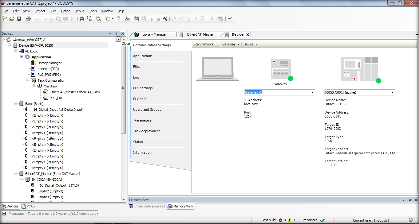419x224 pixels.
Task: Open the PLC settings page
Action: coord(143,88)
